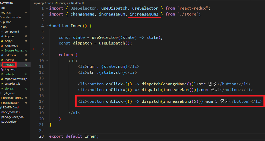Click '{state.num}' expression on line 11
The image size is (265, 141).
[114, 66]
